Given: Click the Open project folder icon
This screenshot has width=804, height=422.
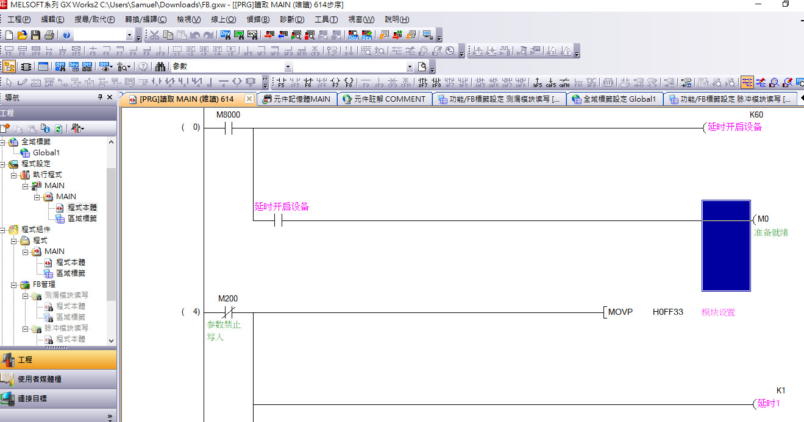Looking at the screenshot, I should [x=22, y=35].
